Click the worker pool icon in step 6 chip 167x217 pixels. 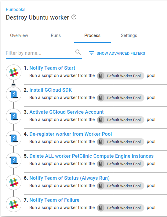point(101,186)
